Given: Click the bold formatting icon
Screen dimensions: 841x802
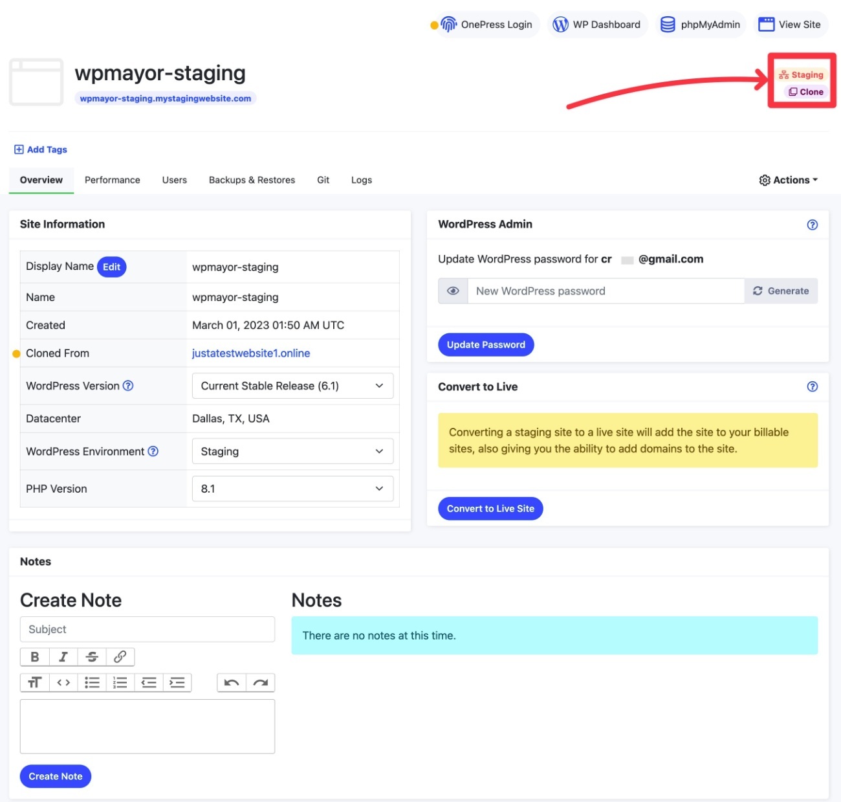Looking at the screenshot, I should point(35,657).
